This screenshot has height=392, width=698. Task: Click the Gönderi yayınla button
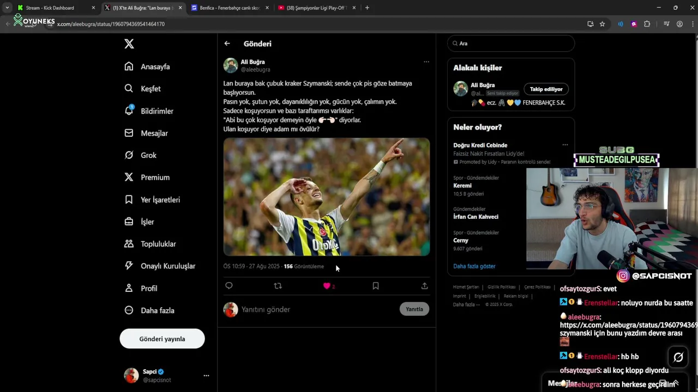tap(162, 339)
